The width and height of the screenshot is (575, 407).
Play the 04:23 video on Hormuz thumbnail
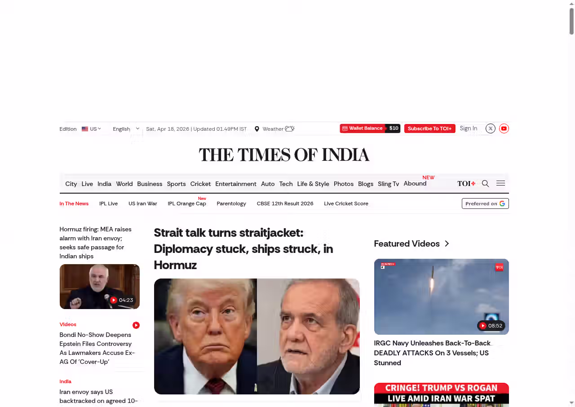coord(100,287)
